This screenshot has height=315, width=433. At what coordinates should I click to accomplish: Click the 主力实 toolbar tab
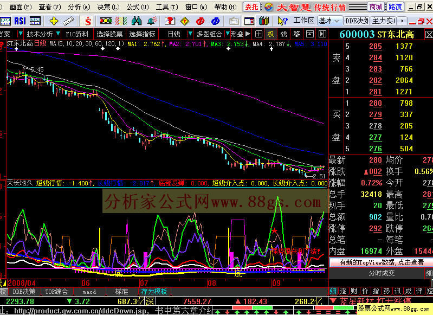pos(383,21)
